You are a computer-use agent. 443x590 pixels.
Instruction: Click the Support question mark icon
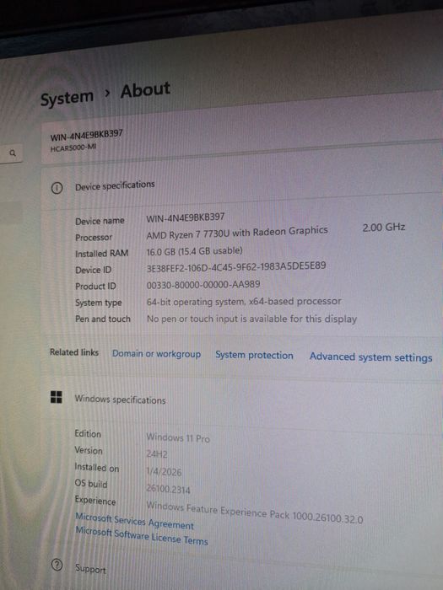tap(57, 566)
